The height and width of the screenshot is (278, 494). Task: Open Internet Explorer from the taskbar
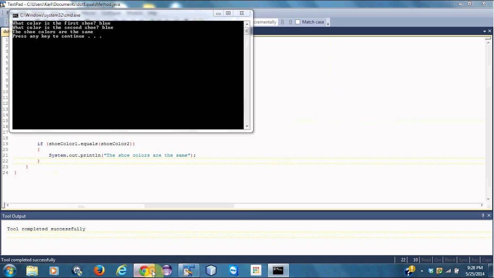(x=122, y=271)
